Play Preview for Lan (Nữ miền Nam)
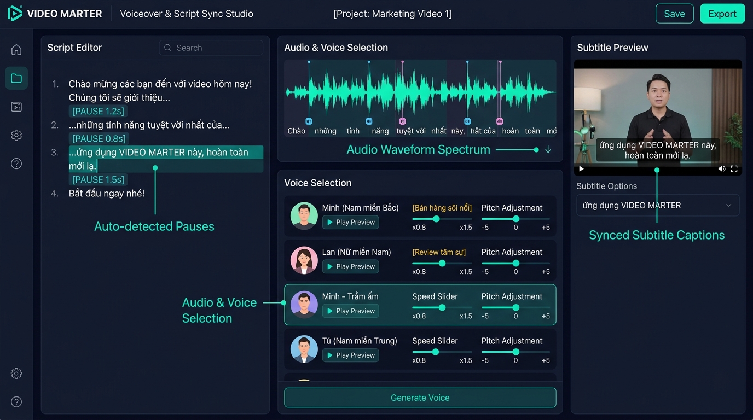Viewport: 753px width, 420px height. [351, 266]
